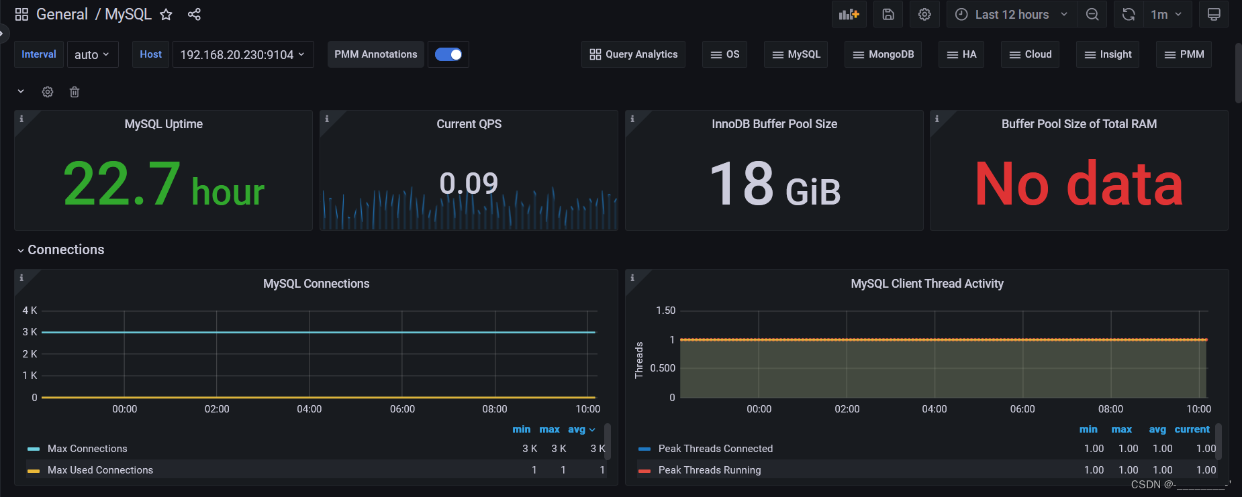Open InnoDB Buffer Pool Size panel title menu
This screenshot has width=1242, height=497.
click(x=775, y=124)
